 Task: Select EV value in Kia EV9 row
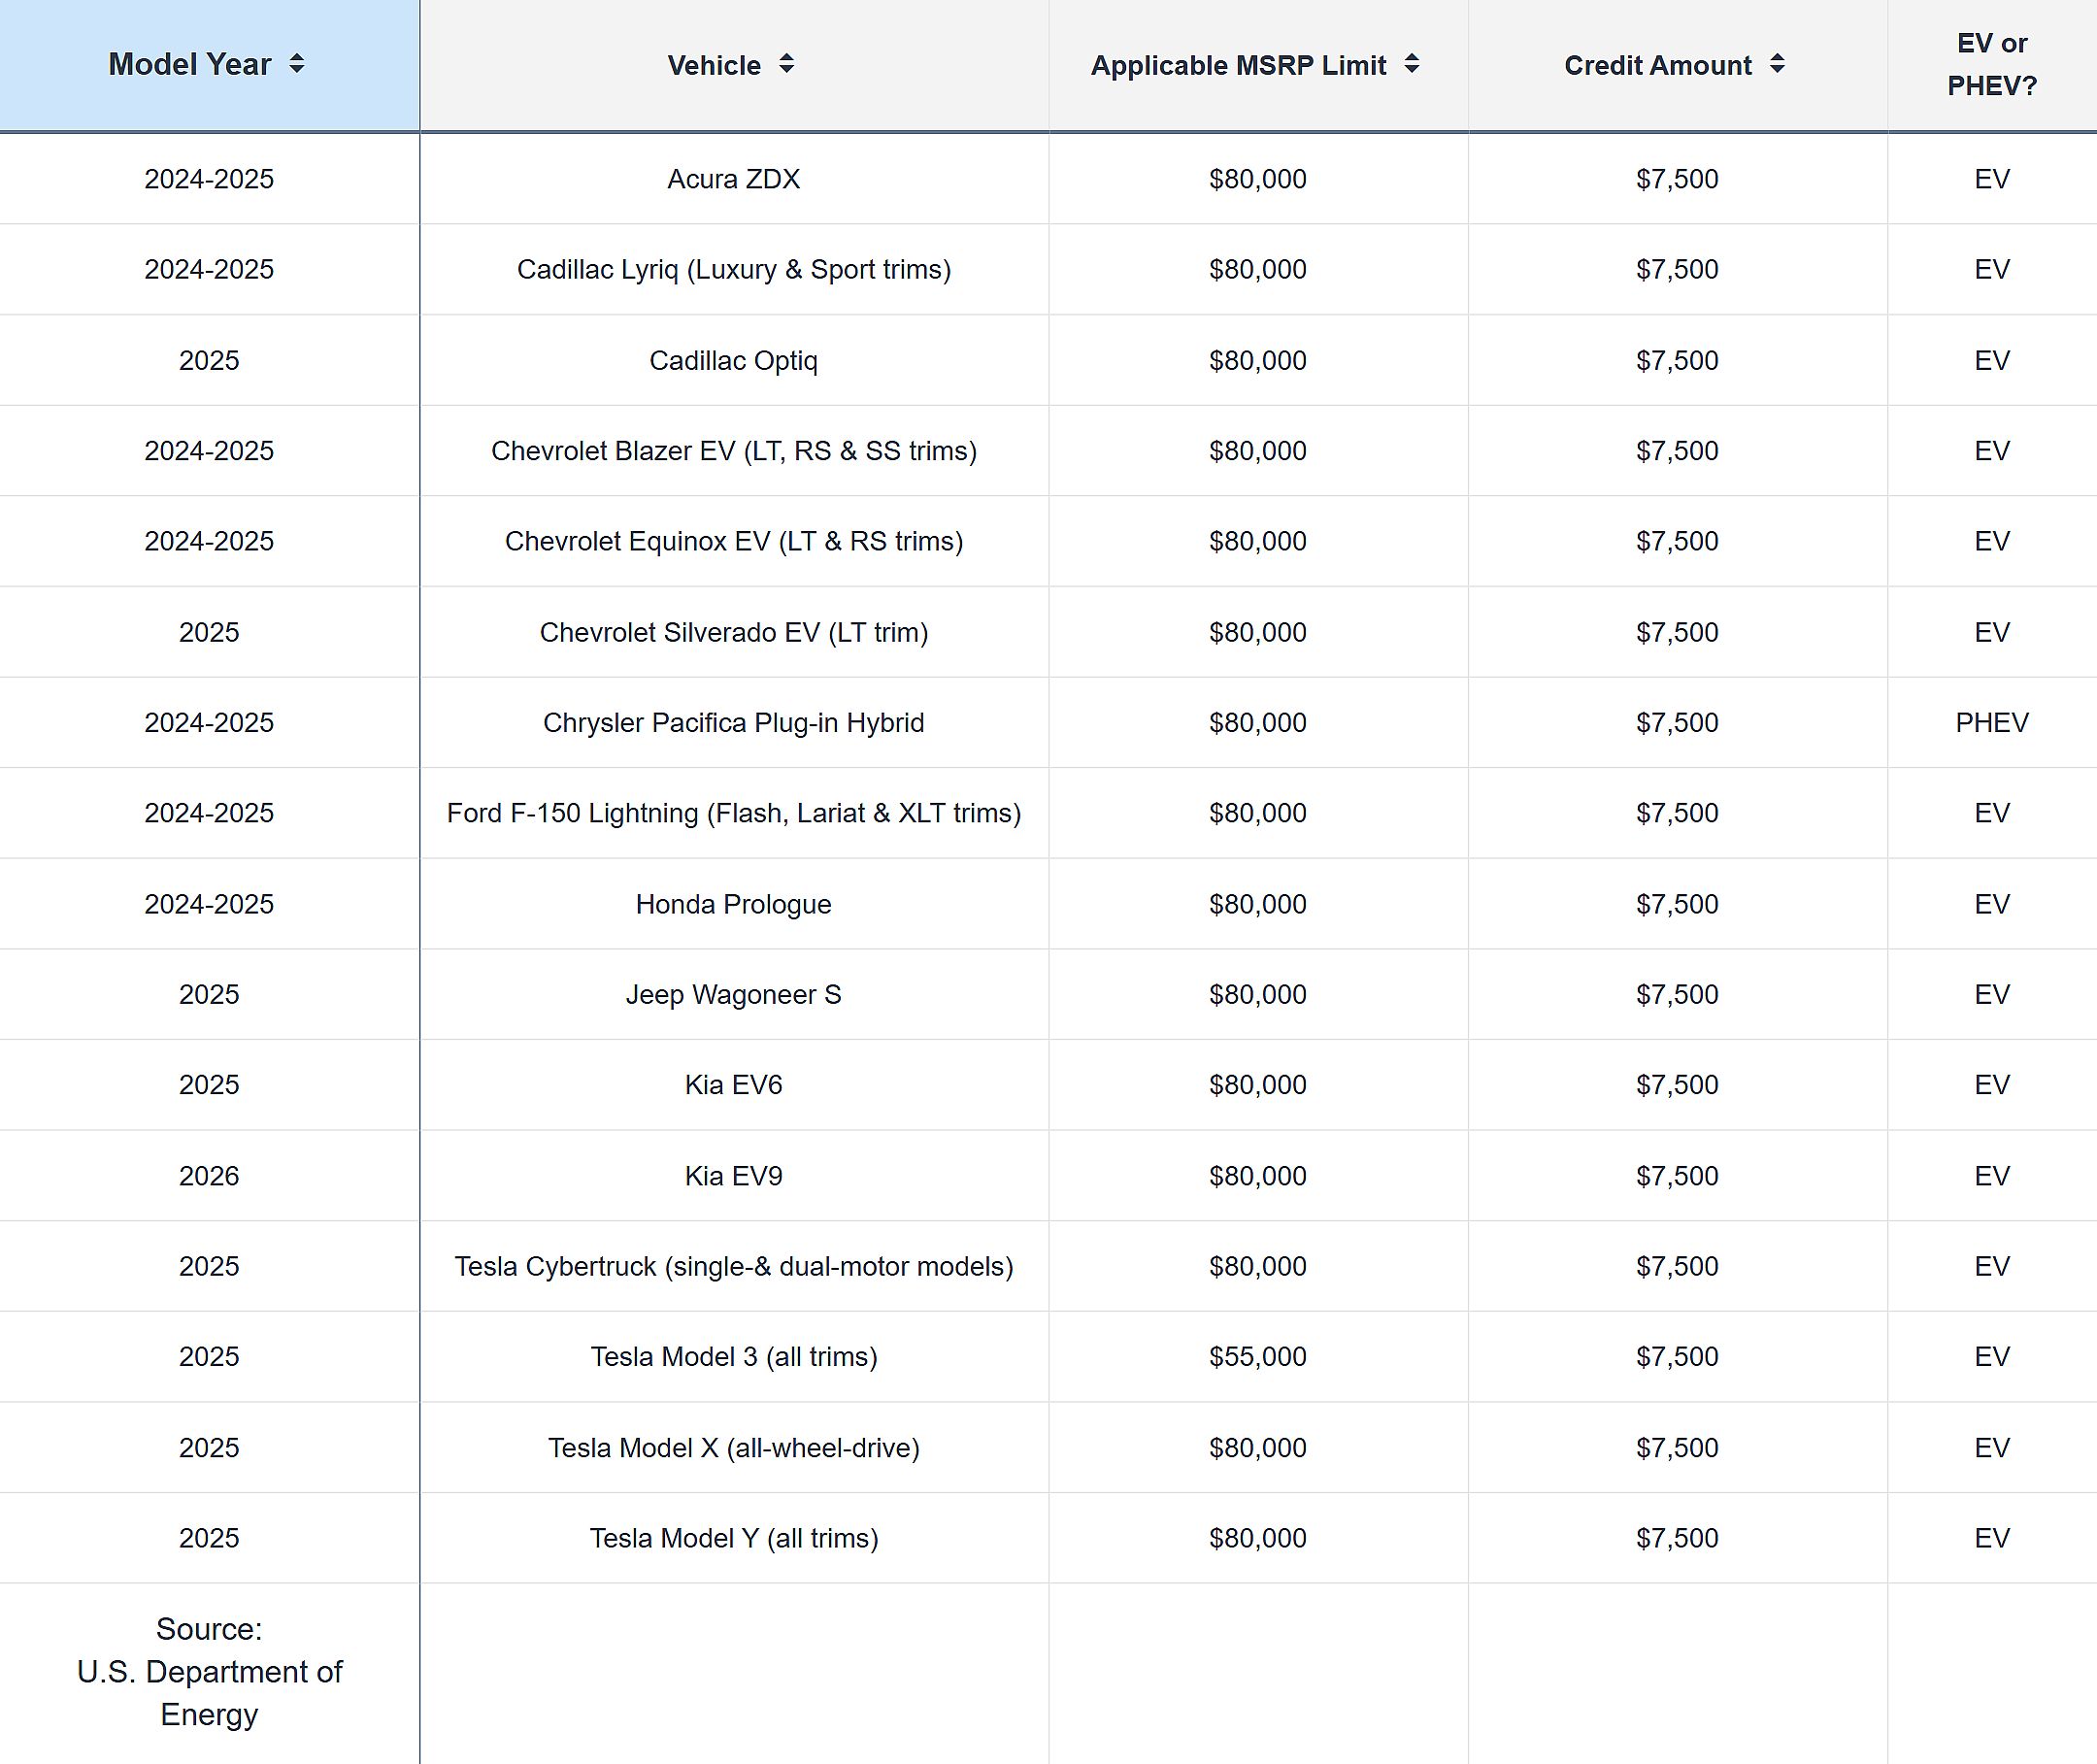tap(1992, 1176)
